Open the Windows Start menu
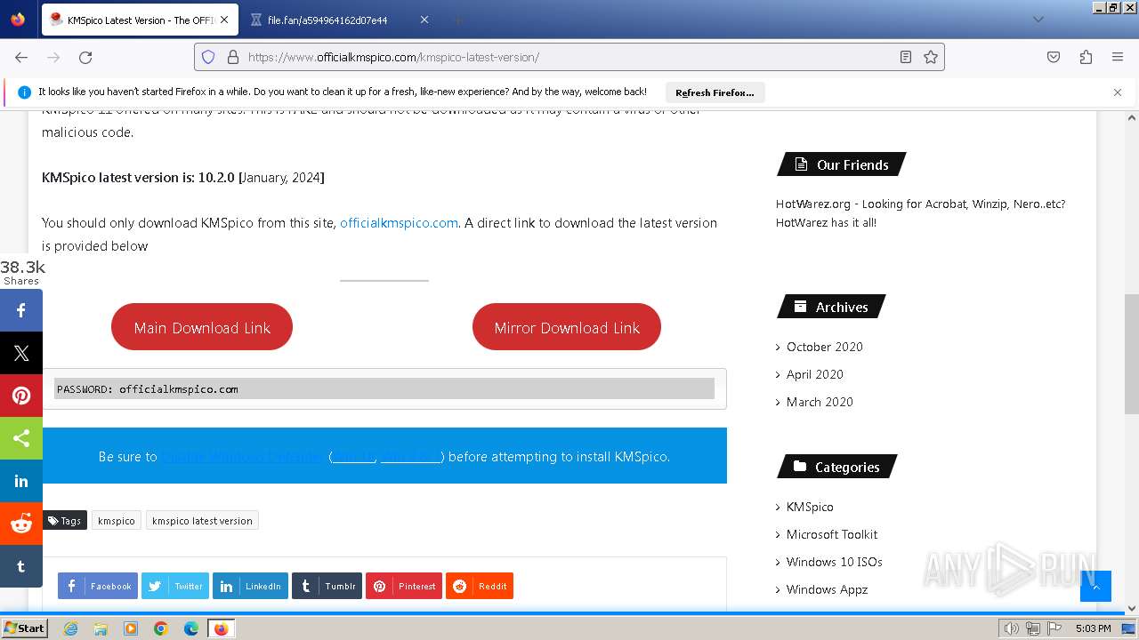 (24, 628)
